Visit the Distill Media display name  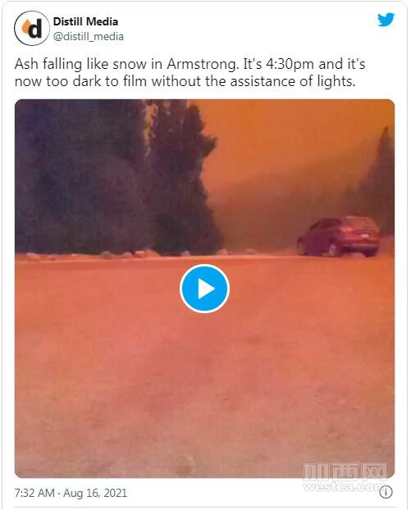coord(85,21)
